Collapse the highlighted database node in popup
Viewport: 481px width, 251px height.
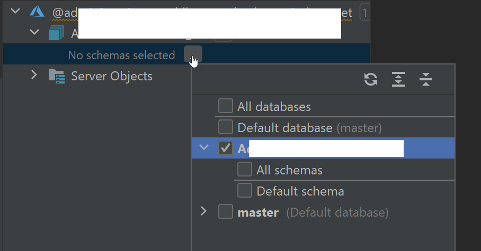204,148
